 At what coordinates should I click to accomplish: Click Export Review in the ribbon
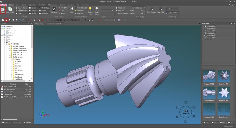click(x=21, y=11)
